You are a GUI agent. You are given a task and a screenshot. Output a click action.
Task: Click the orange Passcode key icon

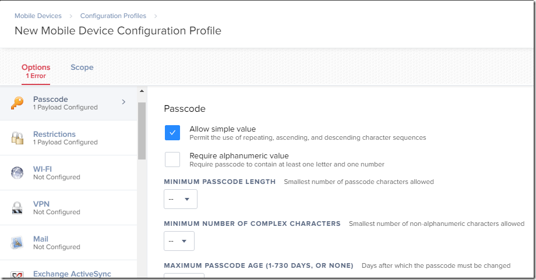(17, 103)
